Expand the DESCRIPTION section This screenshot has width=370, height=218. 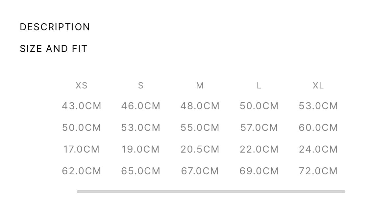point(55,27)
